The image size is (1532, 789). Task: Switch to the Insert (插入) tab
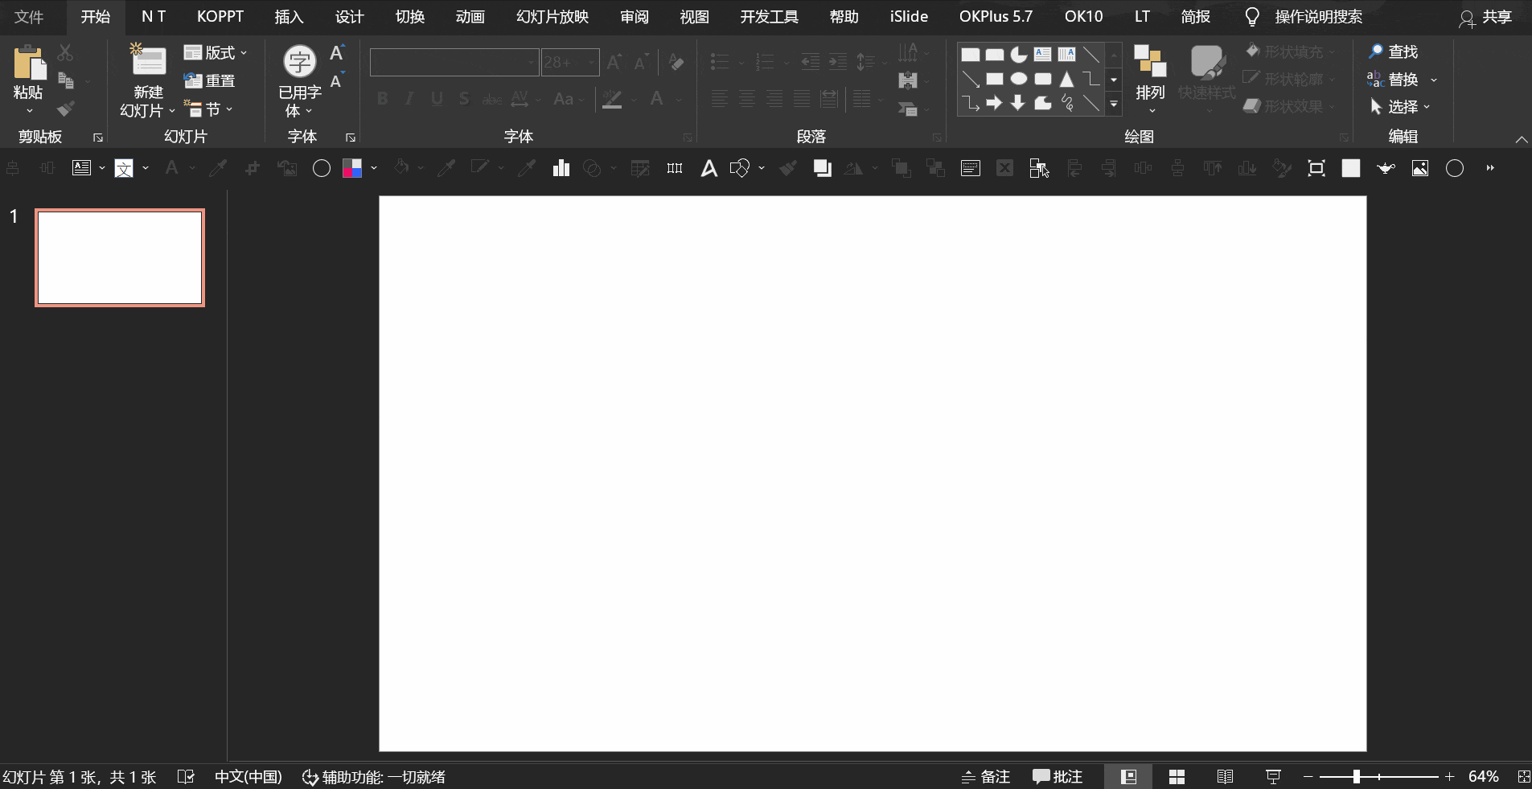tap(289, 17)
